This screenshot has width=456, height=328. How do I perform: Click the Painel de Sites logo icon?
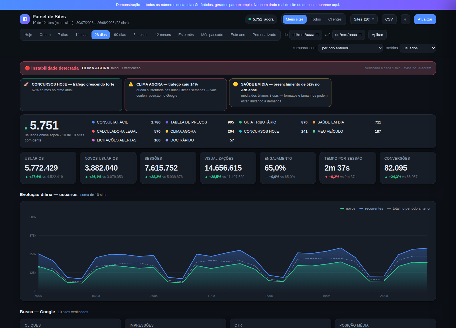click(25, 19)
